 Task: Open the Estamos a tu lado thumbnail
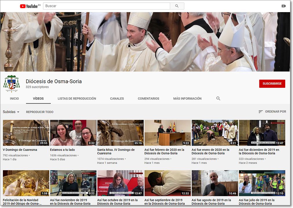pos(73,133)
